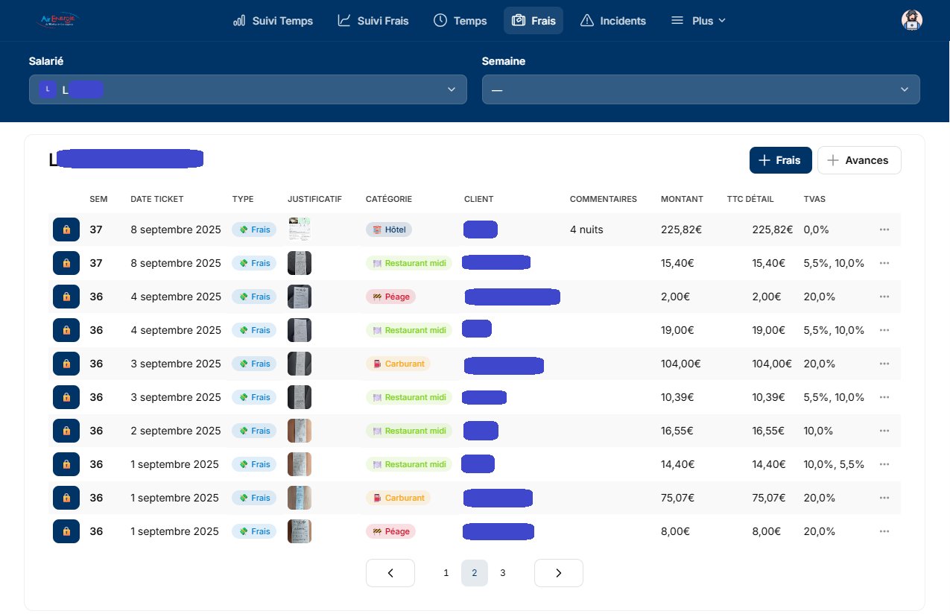Open receipt thumbnail of the 75,07€ Carburant row
This screenshot has height=614, width=950.
pos(300,498)
